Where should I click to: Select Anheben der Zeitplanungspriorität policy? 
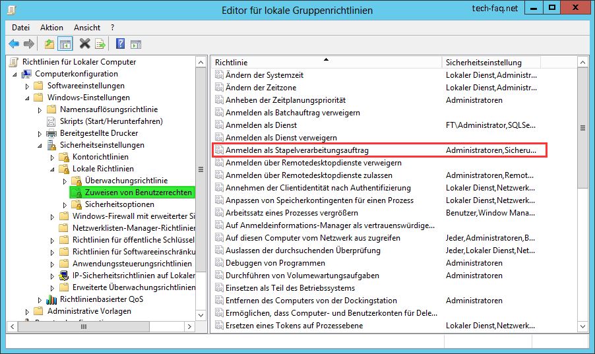pos(286,100)
